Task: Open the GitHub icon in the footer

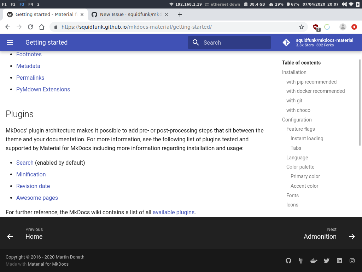Action: [288, 261]
